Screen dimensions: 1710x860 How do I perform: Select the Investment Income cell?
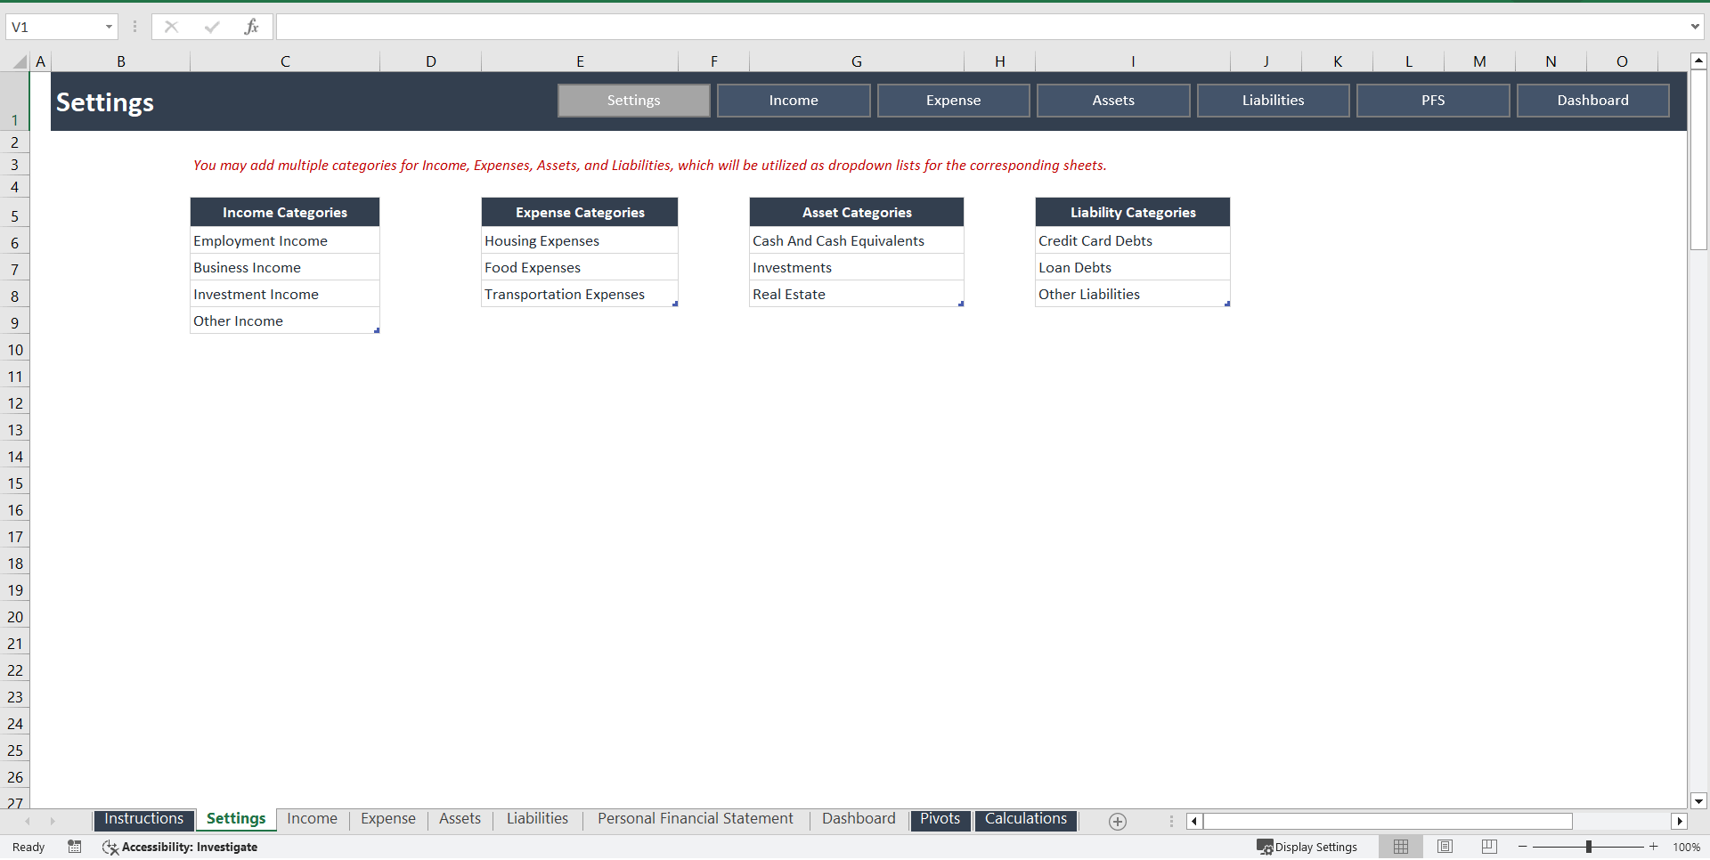tap(285, 294)
